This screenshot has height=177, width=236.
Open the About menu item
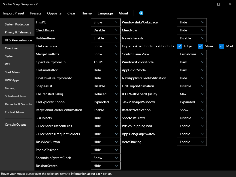tap(123, 13)
